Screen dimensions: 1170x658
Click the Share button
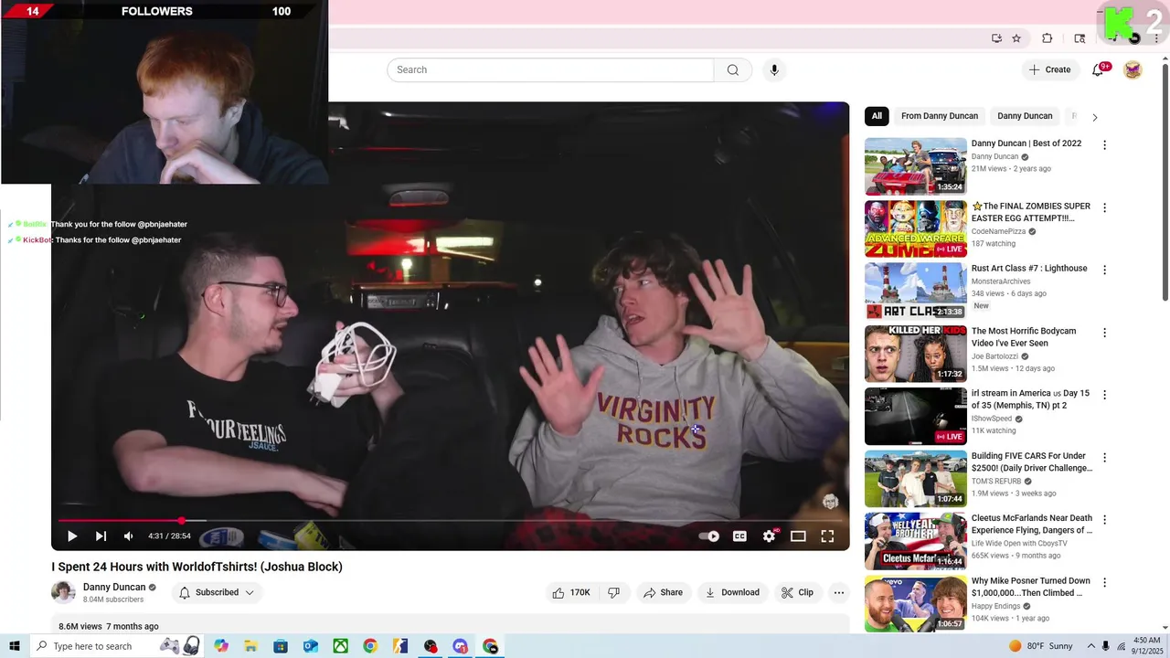click(664, 592)
